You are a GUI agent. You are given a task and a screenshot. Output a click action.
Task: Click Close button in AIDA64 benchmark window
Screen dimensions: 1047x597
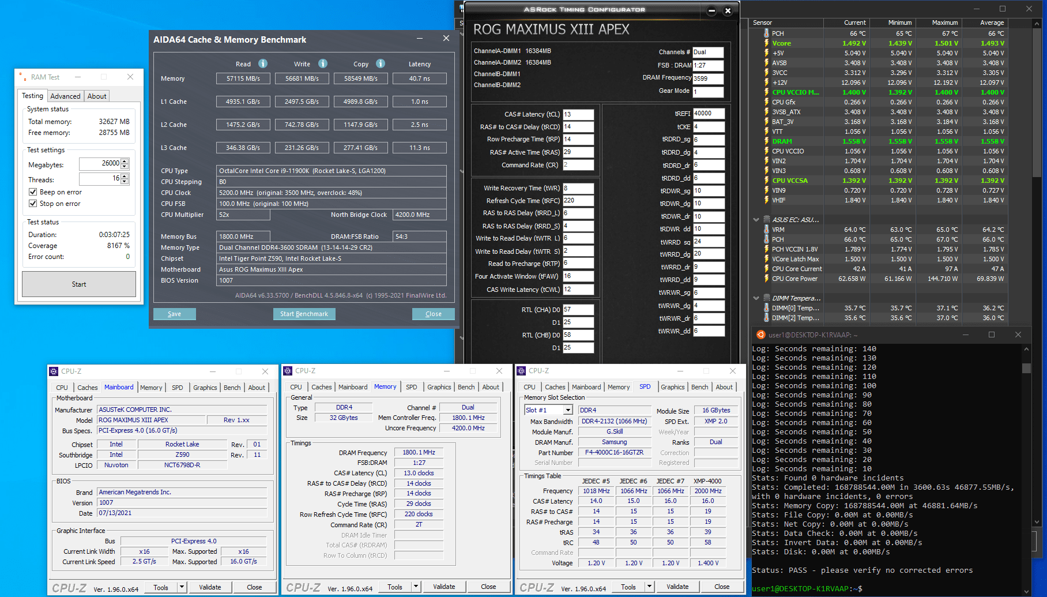click(434, 314)
